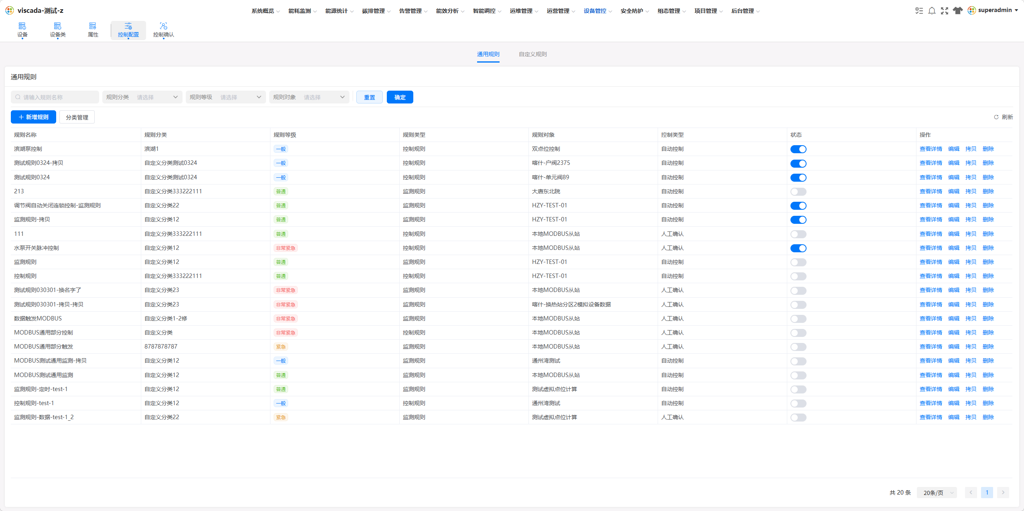The height and width of the screenshot is (511, 1024).
Task: Expand the 告警管理 menu
Action: click(x=413, y=11)
